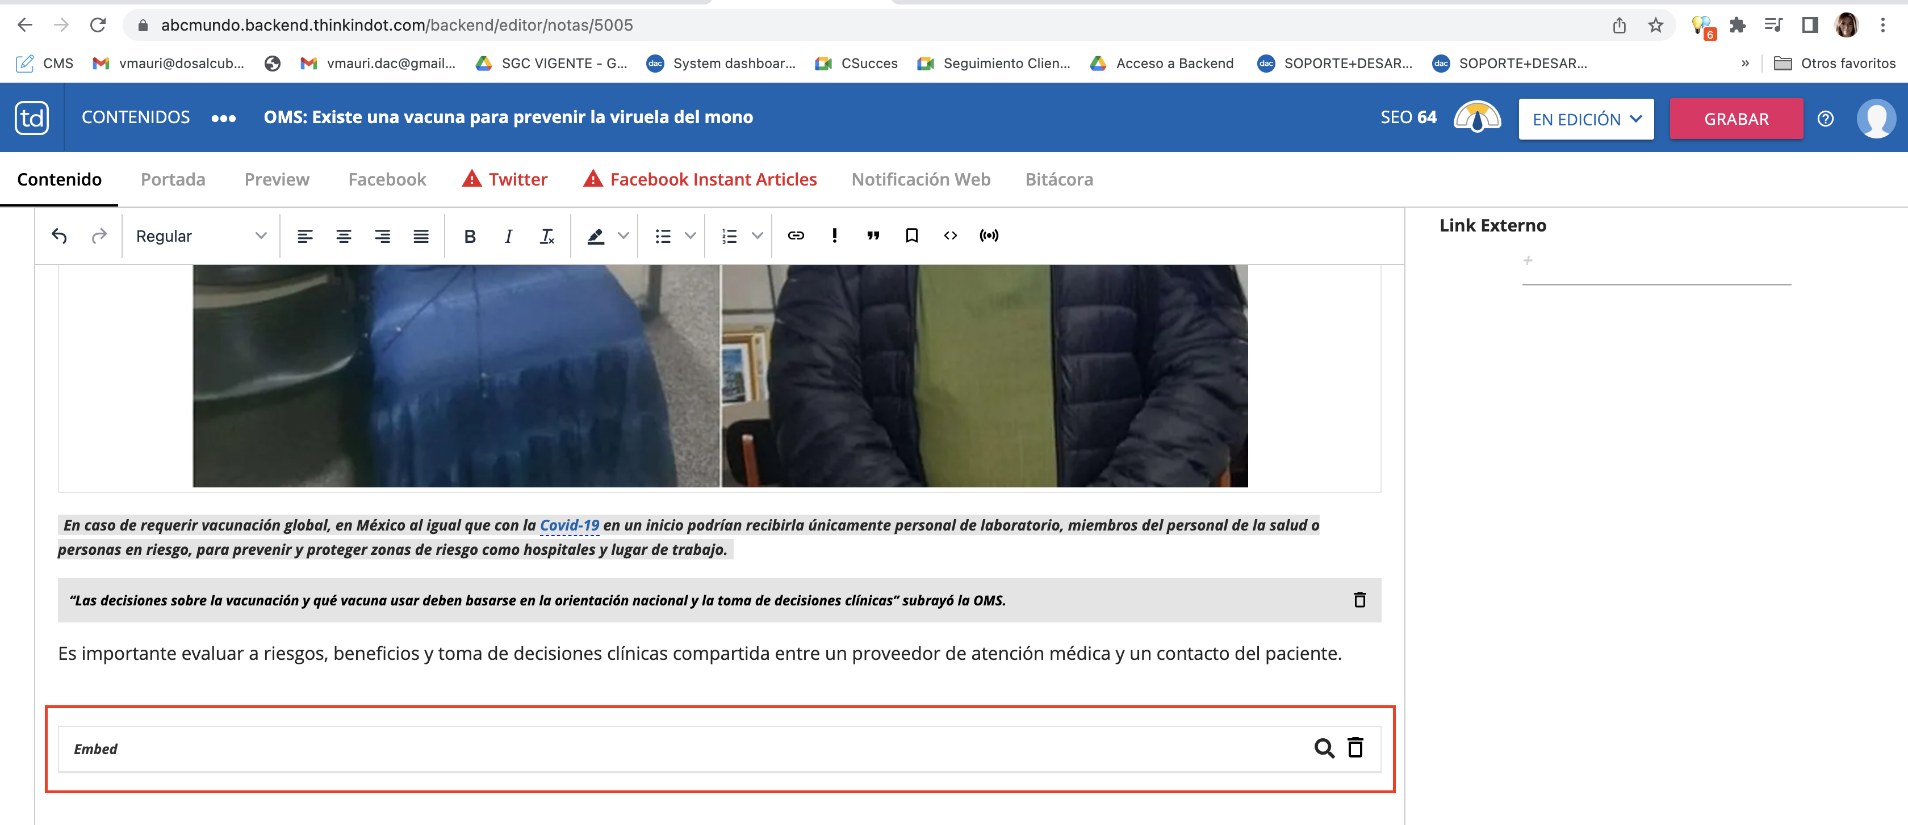Click the magnifier icon in Embed block

[1324, 747]
